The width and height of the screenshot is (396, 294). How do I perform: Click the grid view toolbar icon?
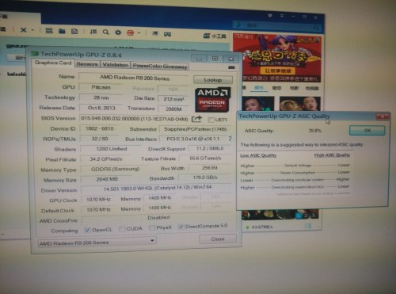point(49,31)
